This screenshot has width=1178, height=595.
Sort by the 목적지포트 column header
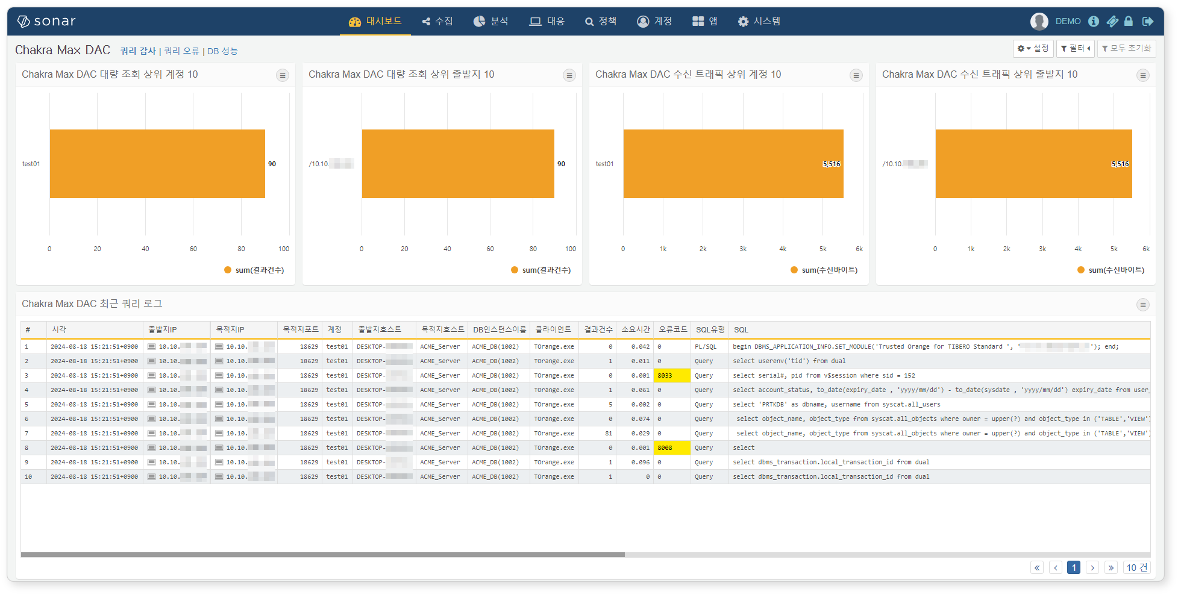300,330
